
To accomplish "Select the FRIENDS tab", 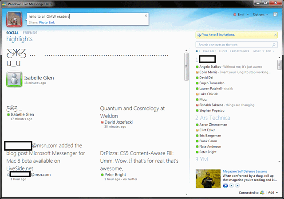I will pos(30,33).
